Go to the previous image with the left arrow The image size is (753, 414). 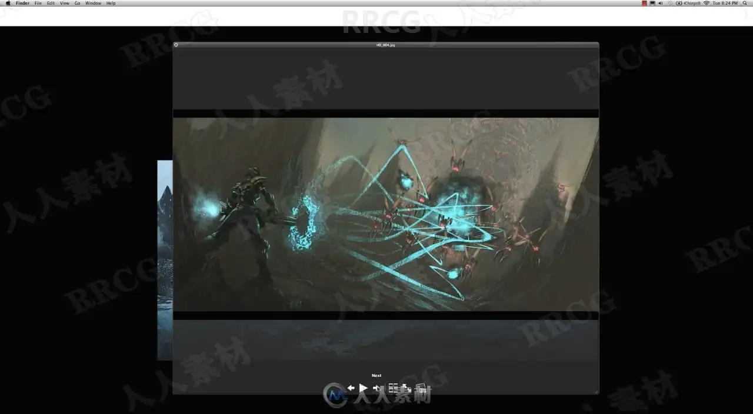351,388
